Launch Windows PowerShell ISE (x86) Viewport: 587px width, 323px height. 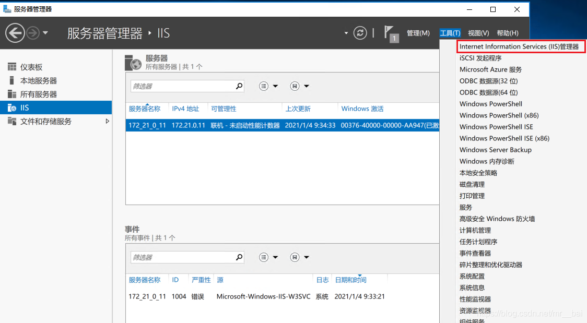(x=504, y=138)
